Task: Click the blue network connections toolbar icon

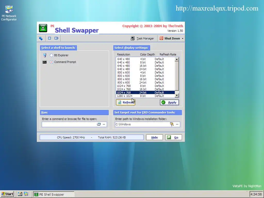Action: pyautogui.click(x=41, y=38)
